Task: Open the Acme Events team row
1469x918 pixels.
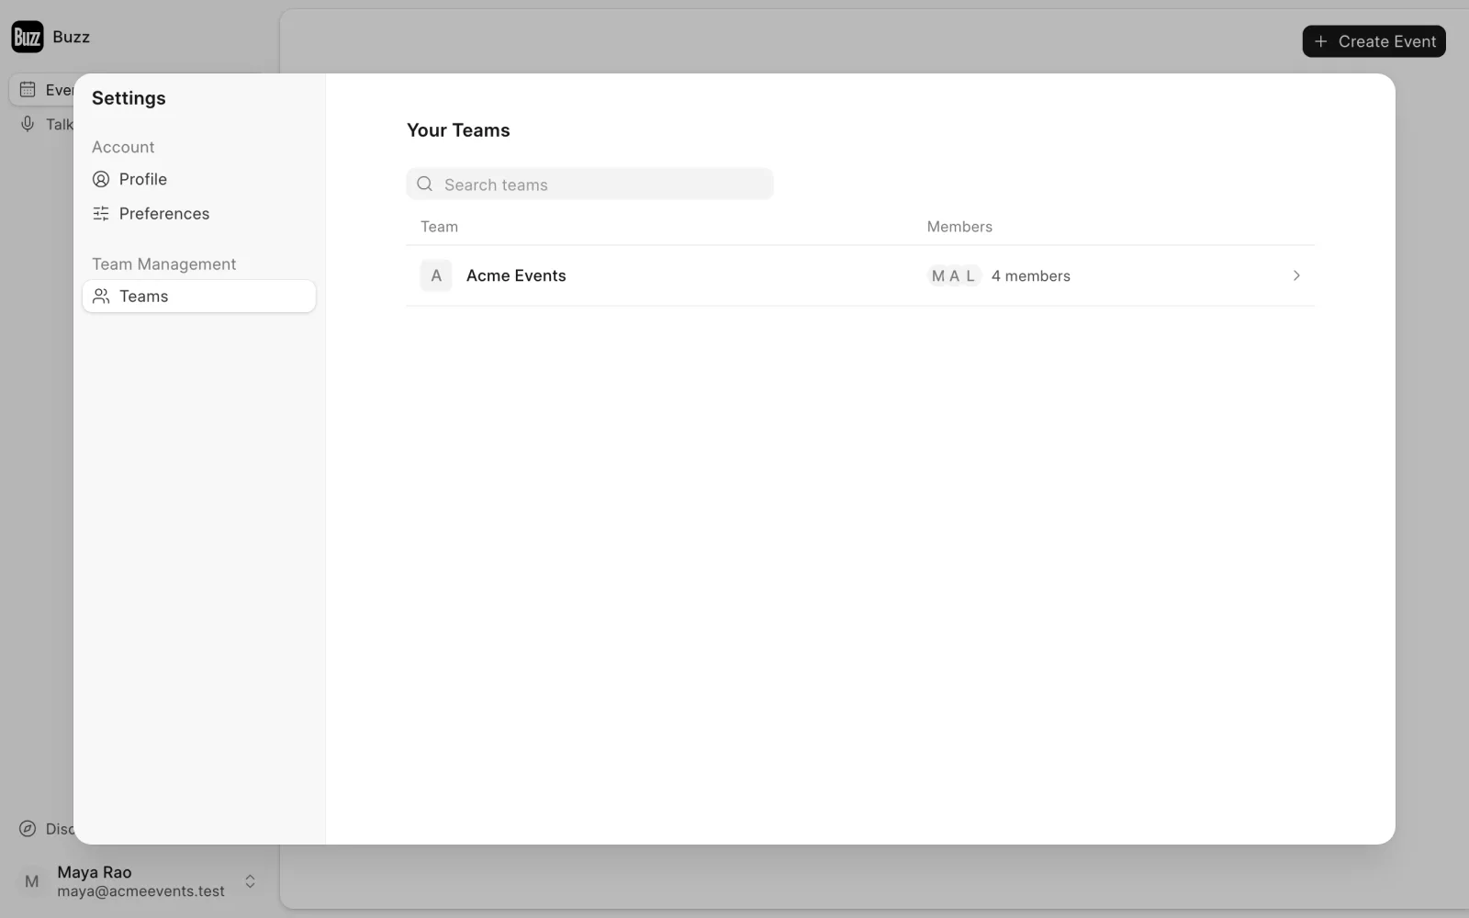Action: point(860,275)
